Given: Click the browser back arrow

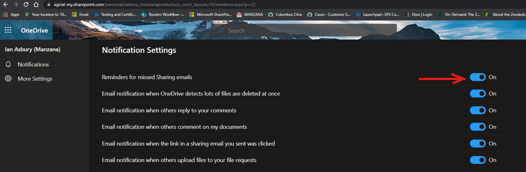Looking at the screenshot, I should click(x=5, y=5).
